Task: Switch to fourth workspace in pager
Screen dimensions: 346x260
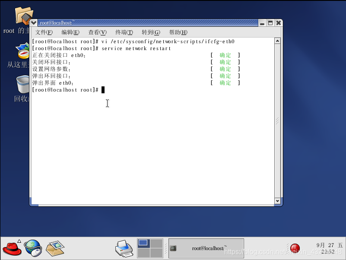Action: 156,253
